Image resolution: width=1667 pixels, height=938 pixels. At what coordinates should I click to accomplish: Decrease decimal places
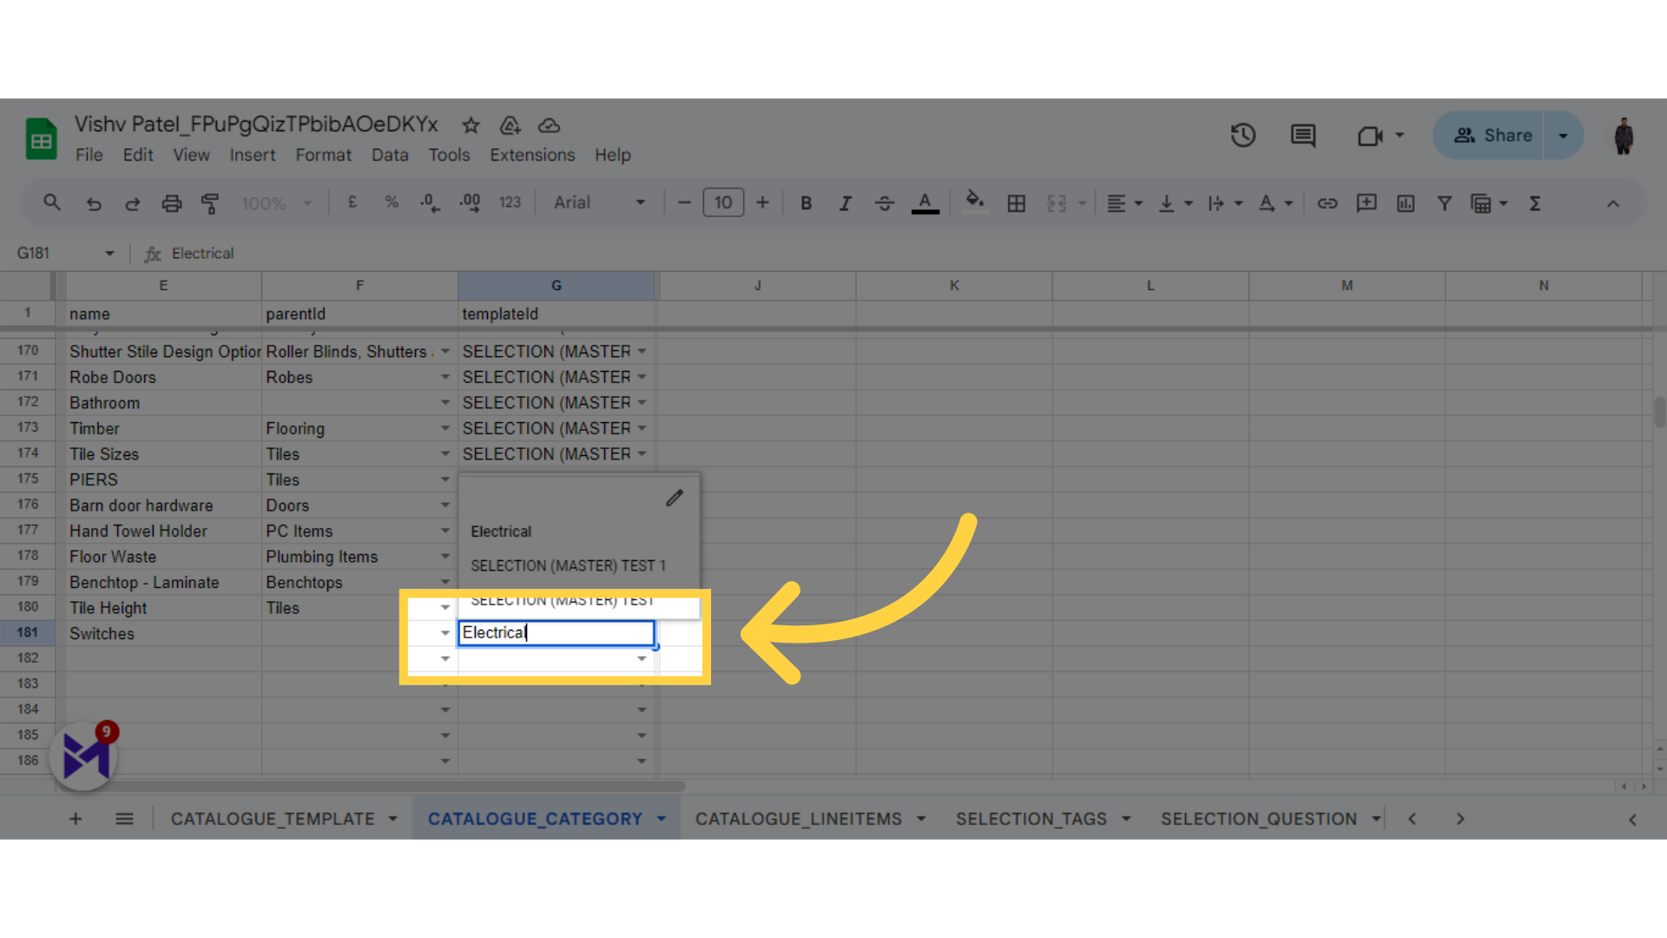[x=430, y=202]
